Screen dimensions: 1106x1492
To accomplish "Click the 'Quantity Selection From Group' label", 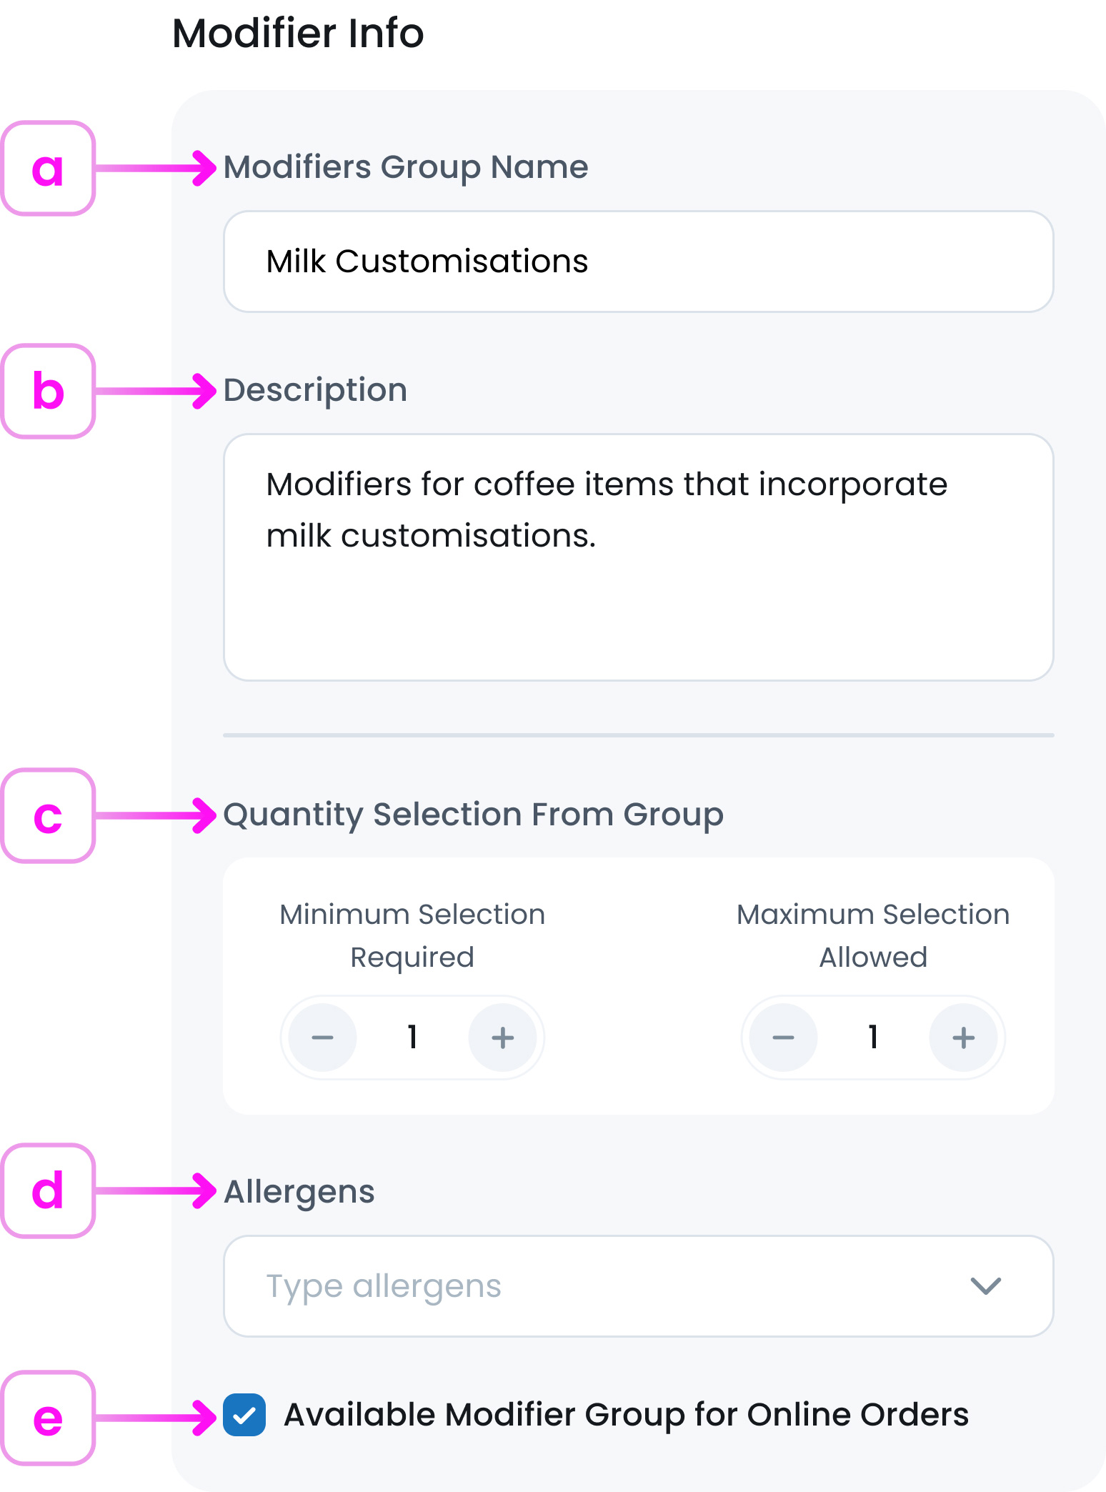I will [473, 815].
